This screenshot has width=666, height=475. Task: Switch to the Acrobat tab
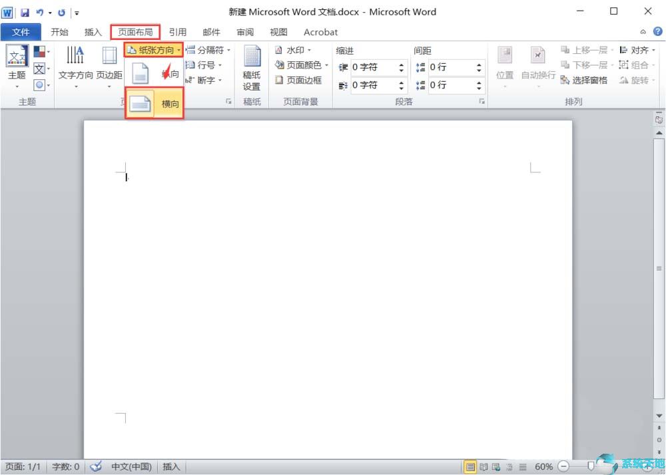pyautogui.click(x=321, y=32)
